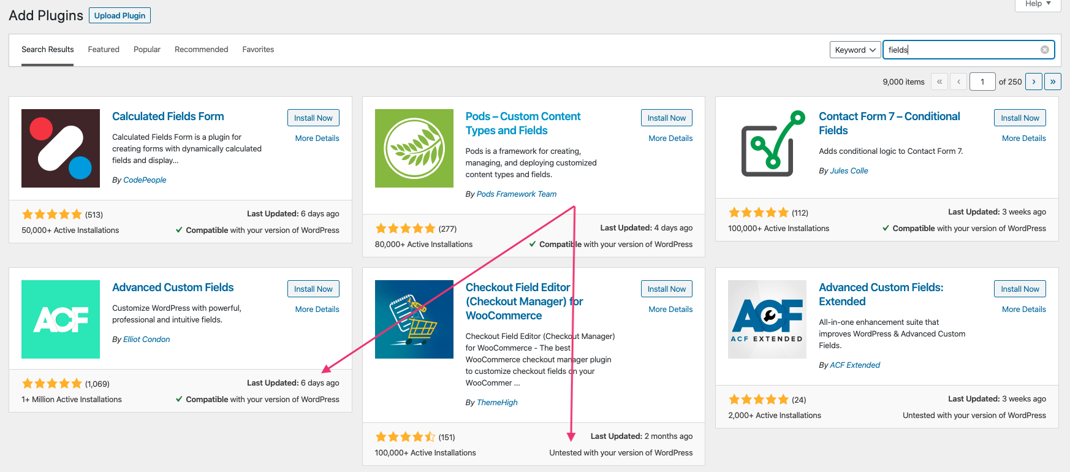Image resolution: width=1070 pixels, height=472 pixels.
Task: Install Advanced Custom Fields: Extended
Action: coord(1020,289)
